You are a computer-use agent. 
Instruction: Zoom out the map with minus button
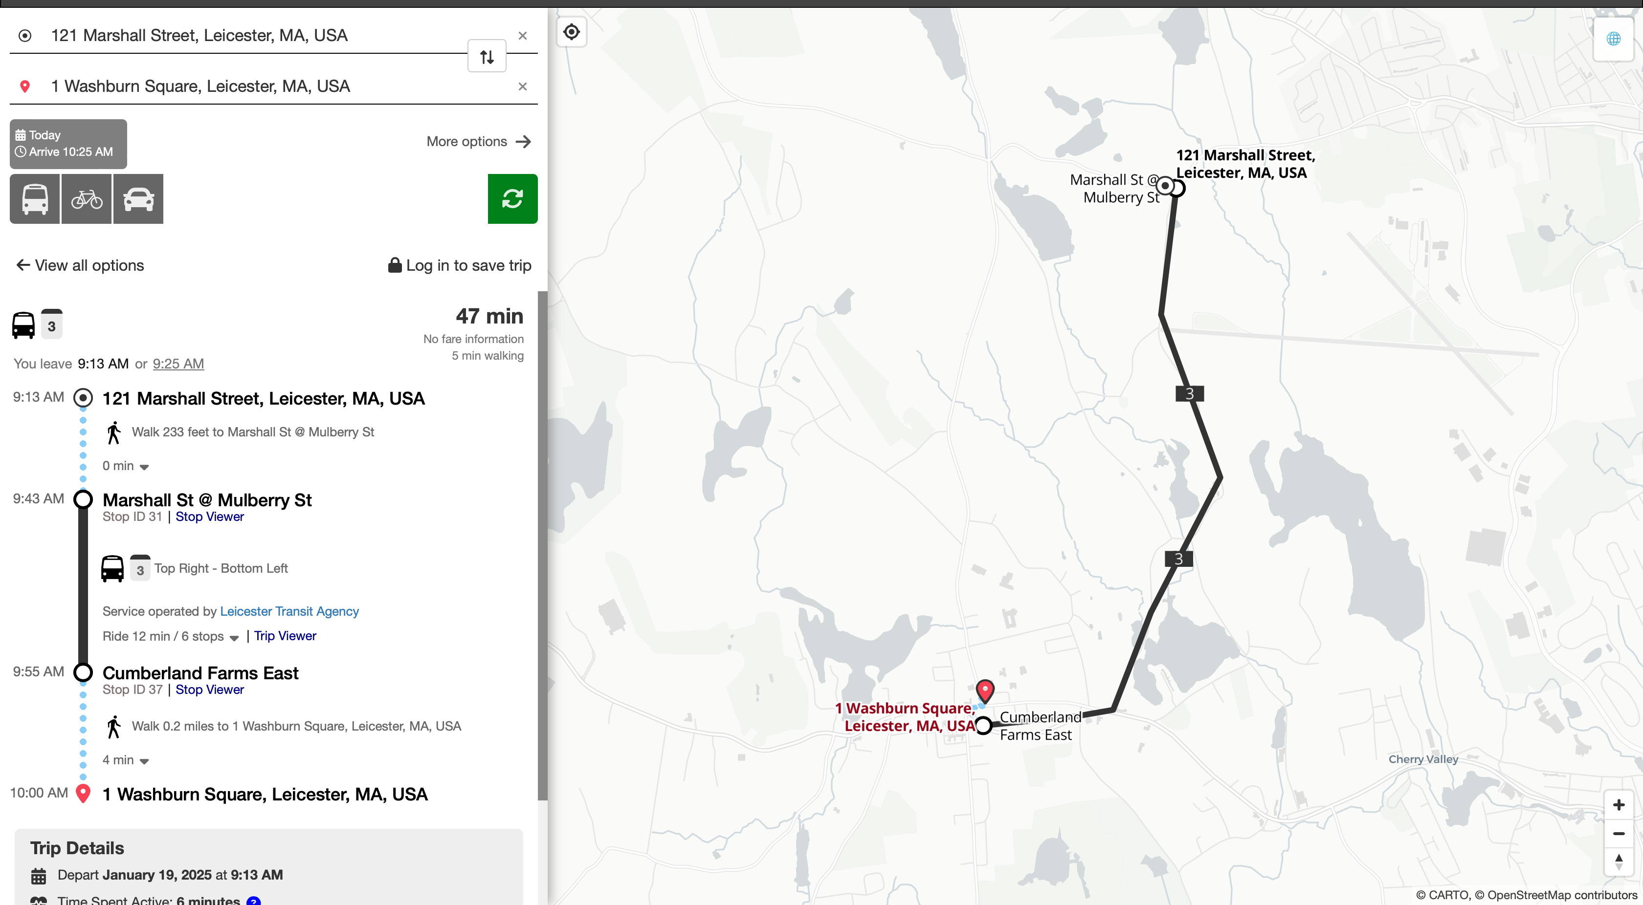1618,833
